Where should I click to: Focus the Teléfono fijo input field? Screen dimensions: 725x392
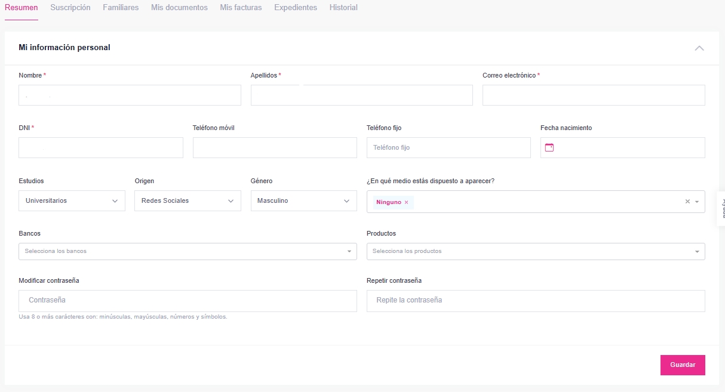coord(448,147)
